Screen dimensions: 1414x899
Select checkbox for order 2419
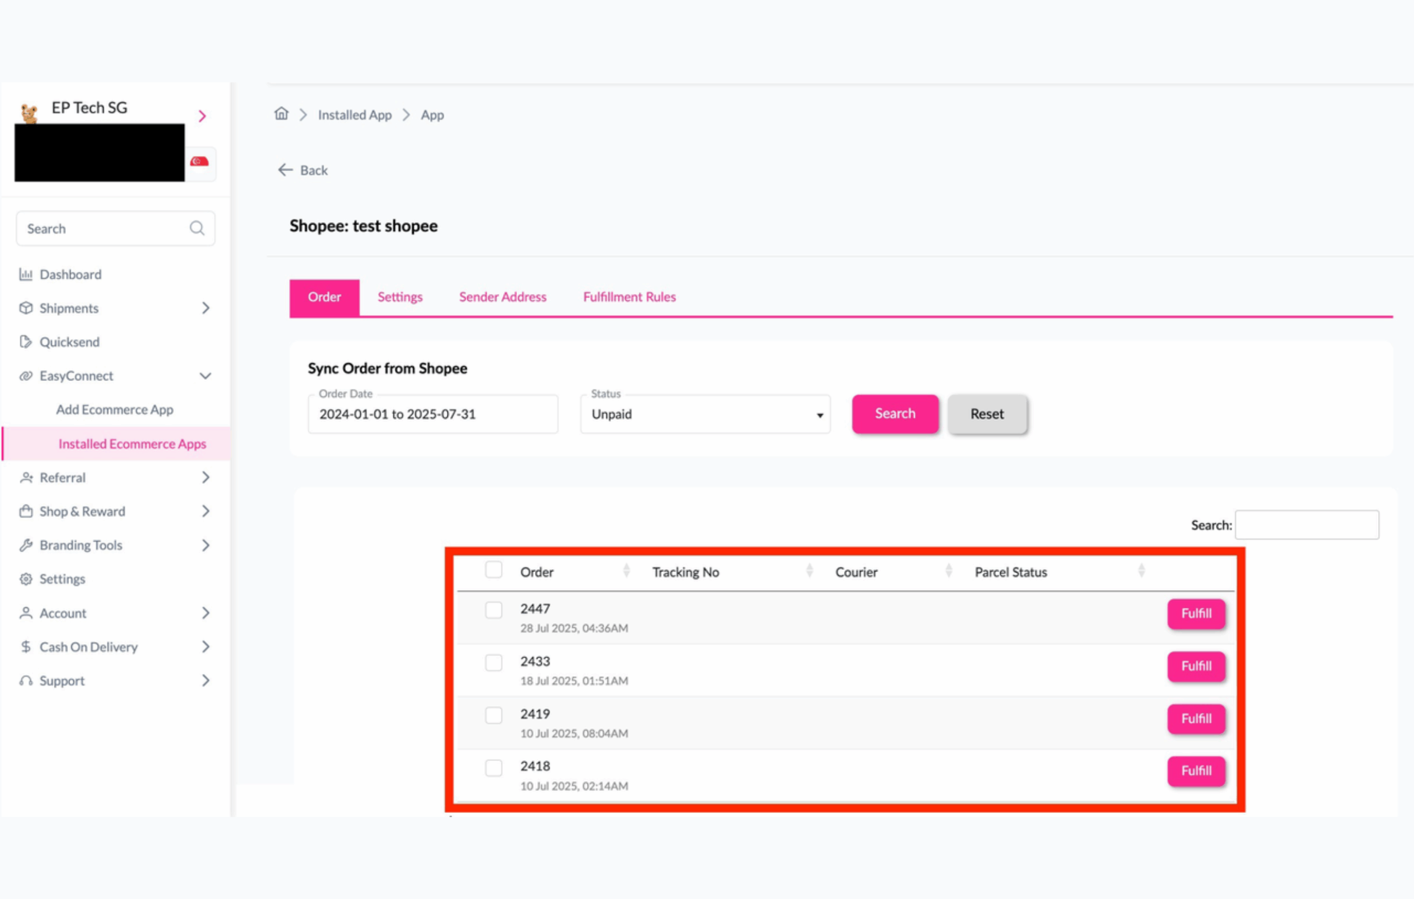[x=493, y=716]
